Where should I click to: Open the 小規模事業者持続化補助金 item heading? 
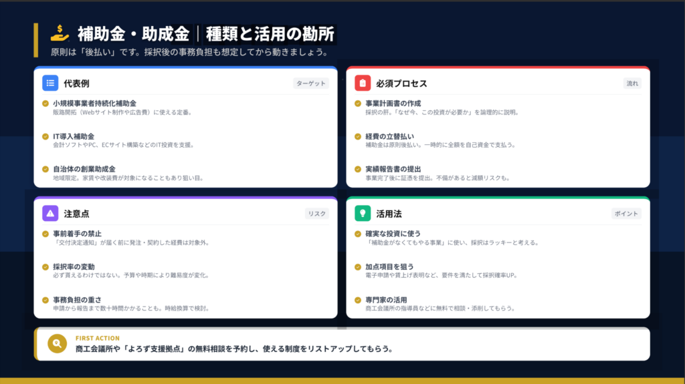click(x=94, y=104)
